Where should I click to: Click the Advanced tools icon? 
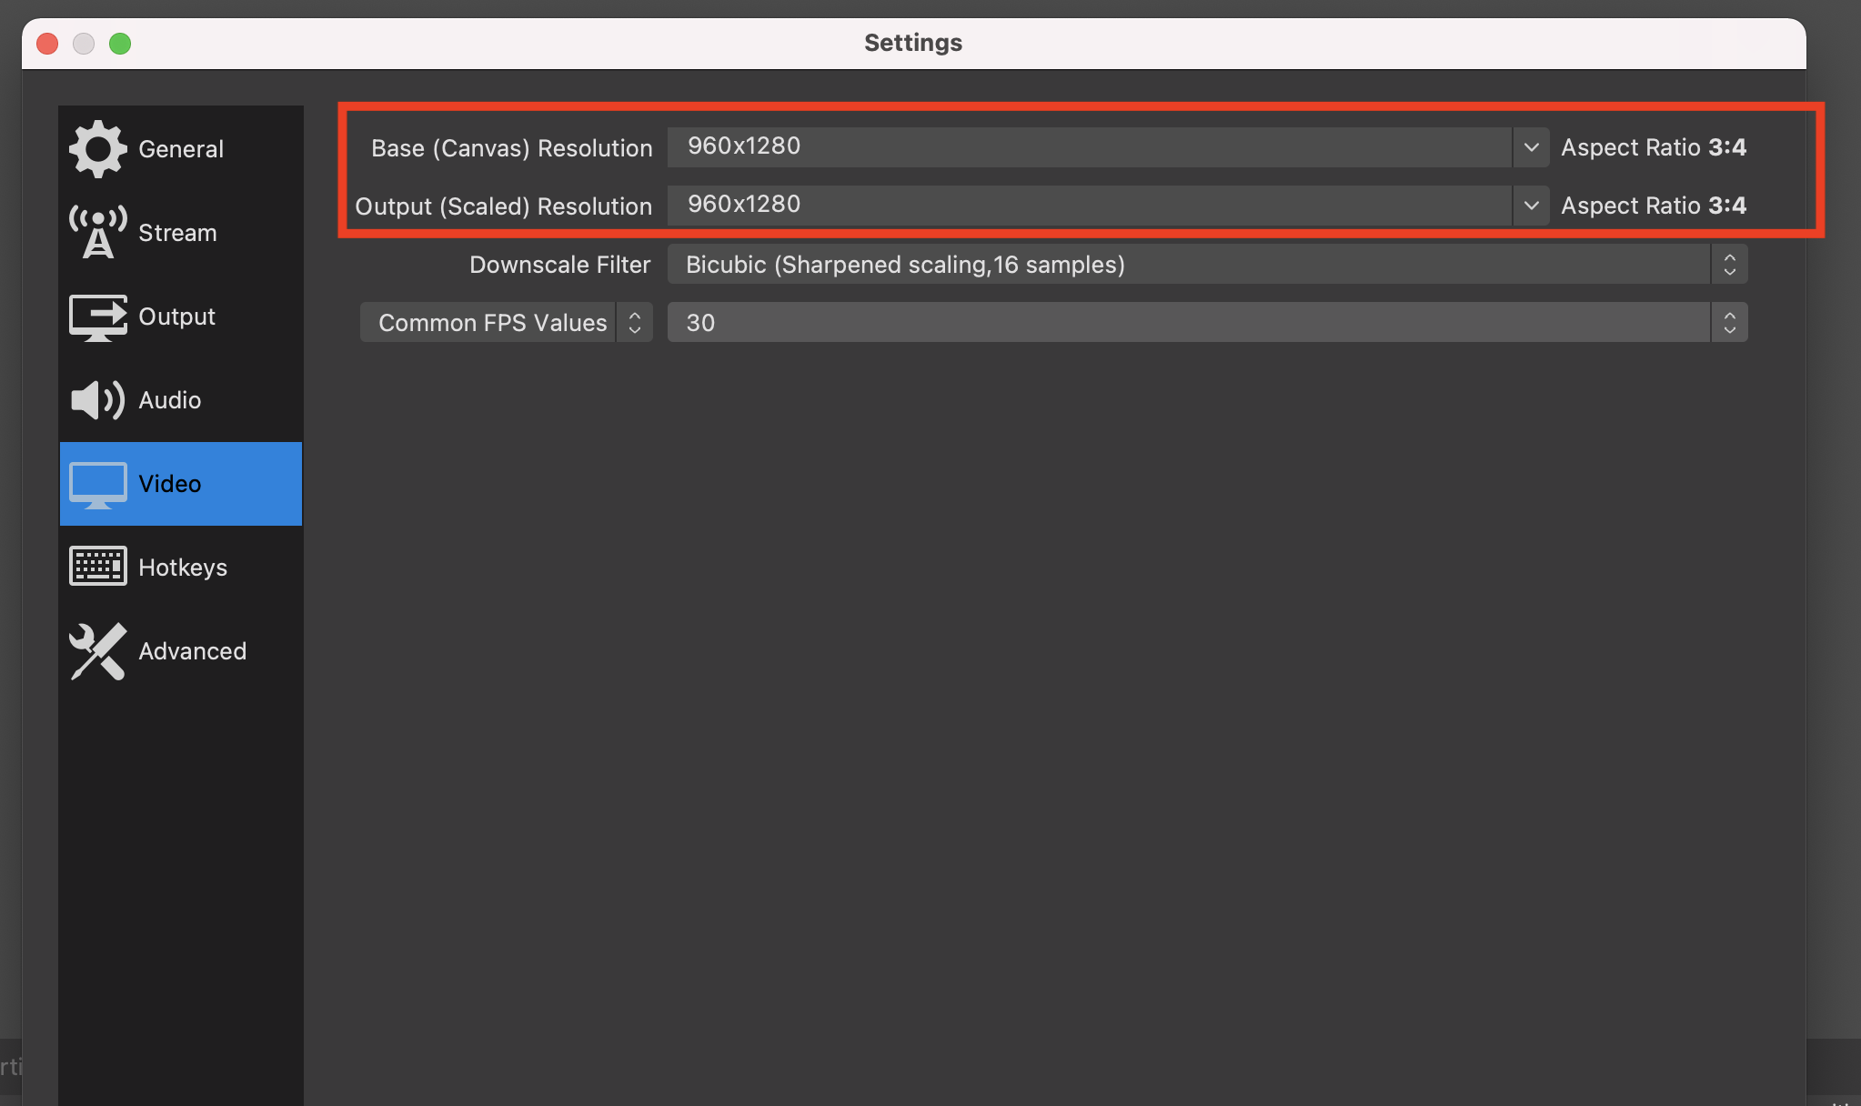coord(97,651)
